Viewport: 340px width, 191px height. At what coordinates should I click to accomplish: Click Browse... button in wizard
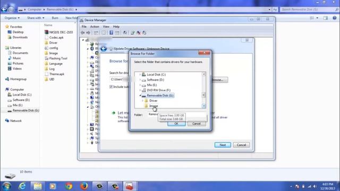219,80
